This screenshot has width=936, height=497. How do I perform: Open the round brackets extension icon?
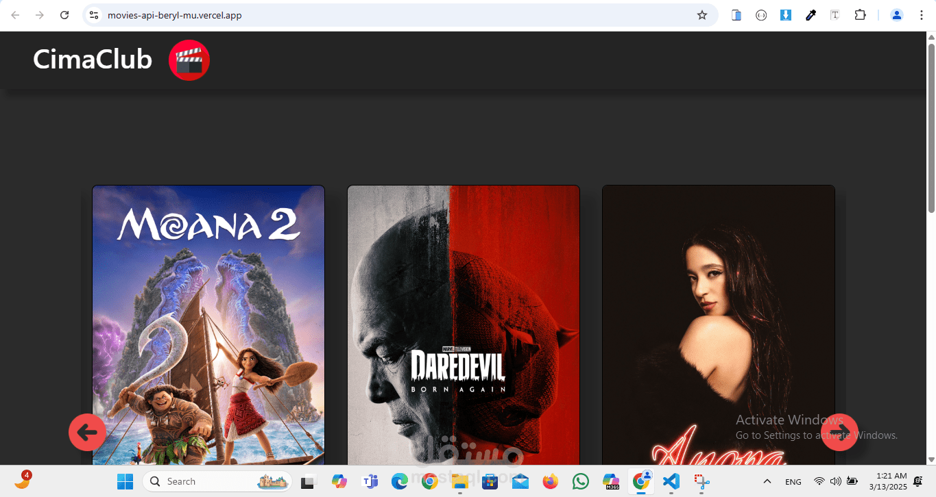[x=761, y=15]
